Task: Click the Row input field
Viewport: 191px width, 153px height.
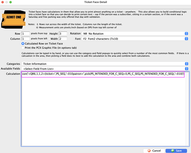Action: click(26, 33)
